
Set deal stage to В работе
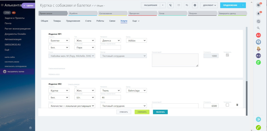pos(83,14)
